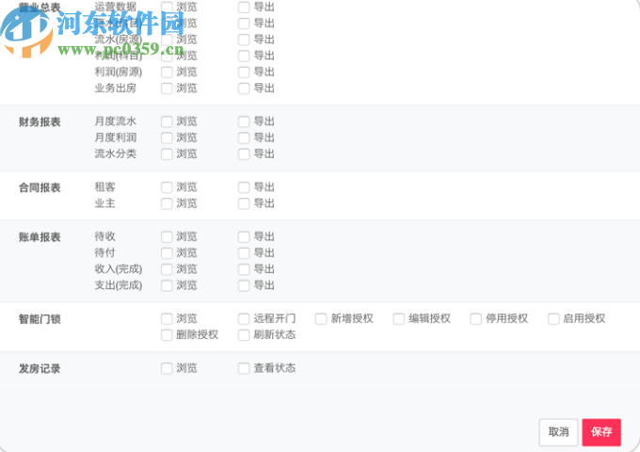Tick 导出 for 业主 contract report
Viewport: 640px width, 452px height.
[244, 203]
